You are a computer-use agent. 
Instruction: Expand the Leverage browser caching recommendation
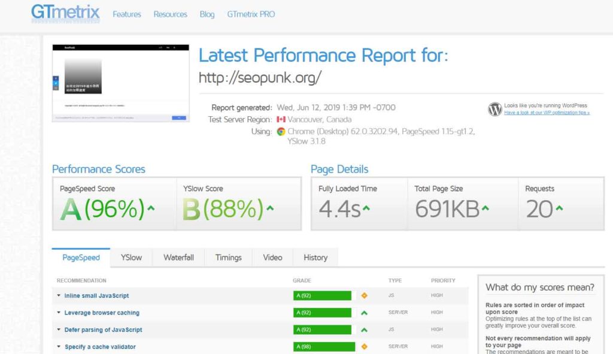click(x=101, y=313)
